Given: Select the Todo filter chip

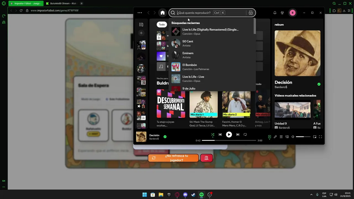Looking at the screenshot, I should (x=162, y=24).
